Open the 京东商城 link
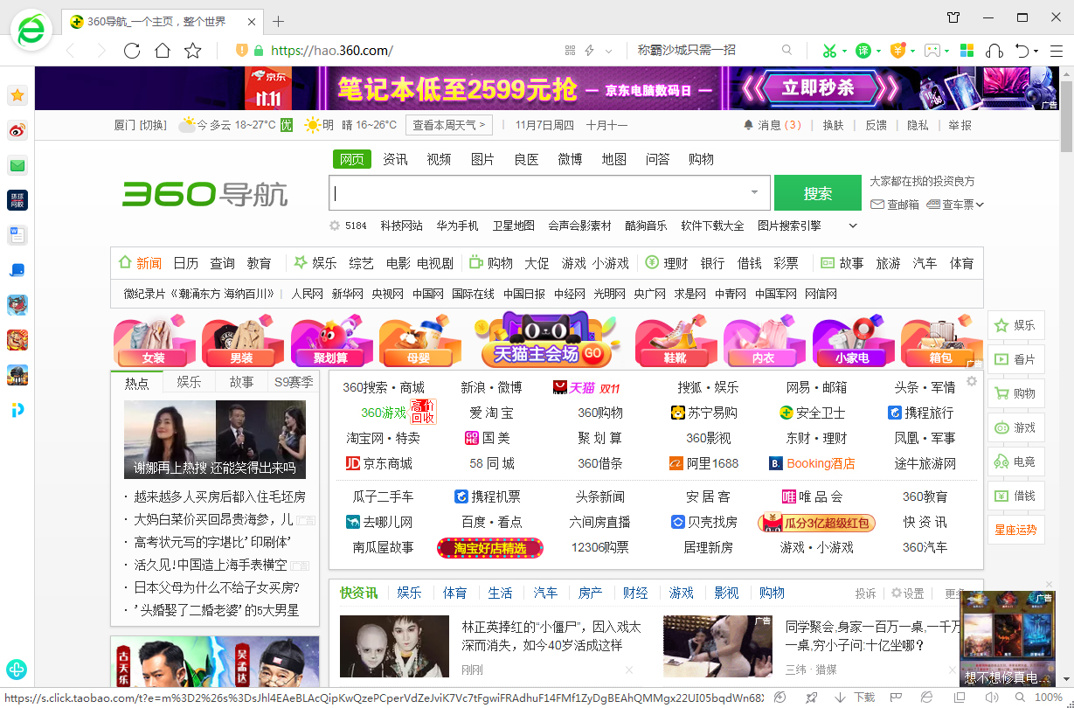1074x708 pixels. [x=379, y=463]
